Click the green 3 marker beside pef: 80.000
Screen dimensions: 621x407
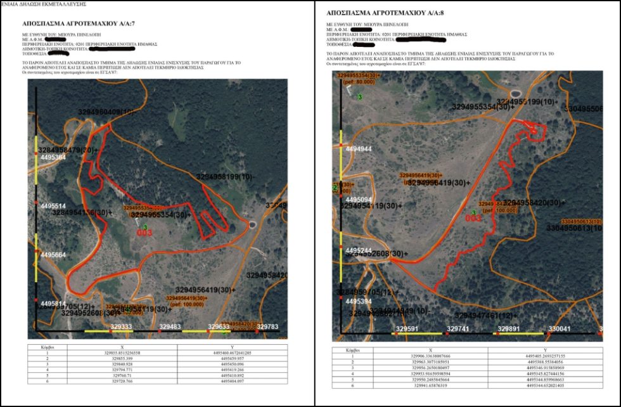(x=360, y=97)
